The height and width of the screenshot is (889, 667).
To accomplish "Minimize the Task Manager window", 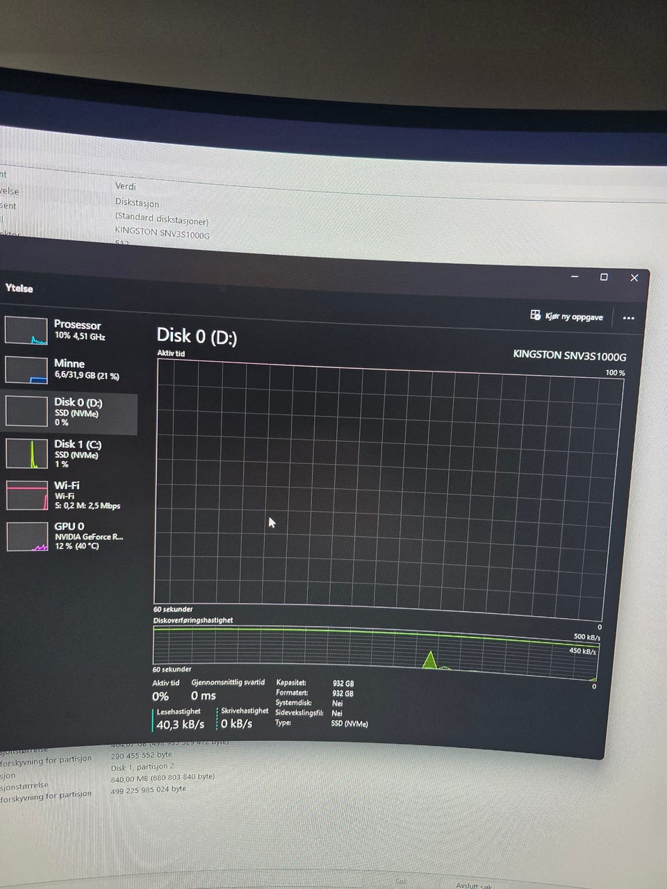I will click(575, 276).
